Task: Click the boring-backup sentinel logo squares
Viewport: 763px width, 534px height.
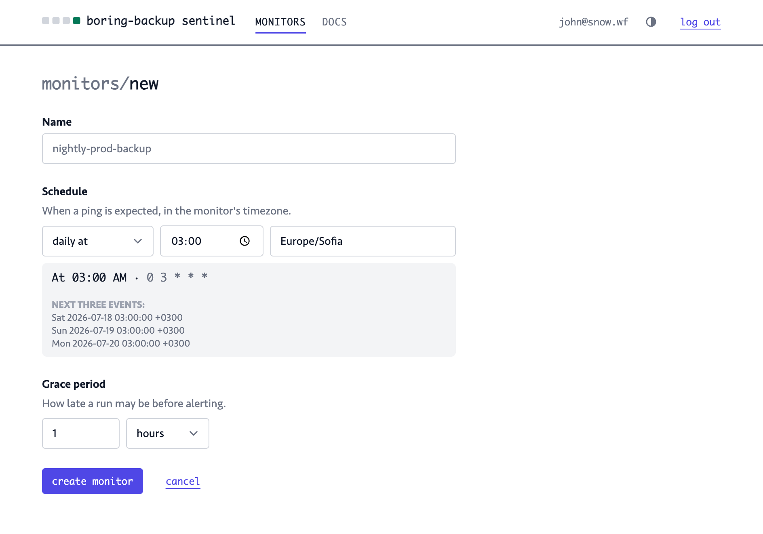Action: pos(61,21)
